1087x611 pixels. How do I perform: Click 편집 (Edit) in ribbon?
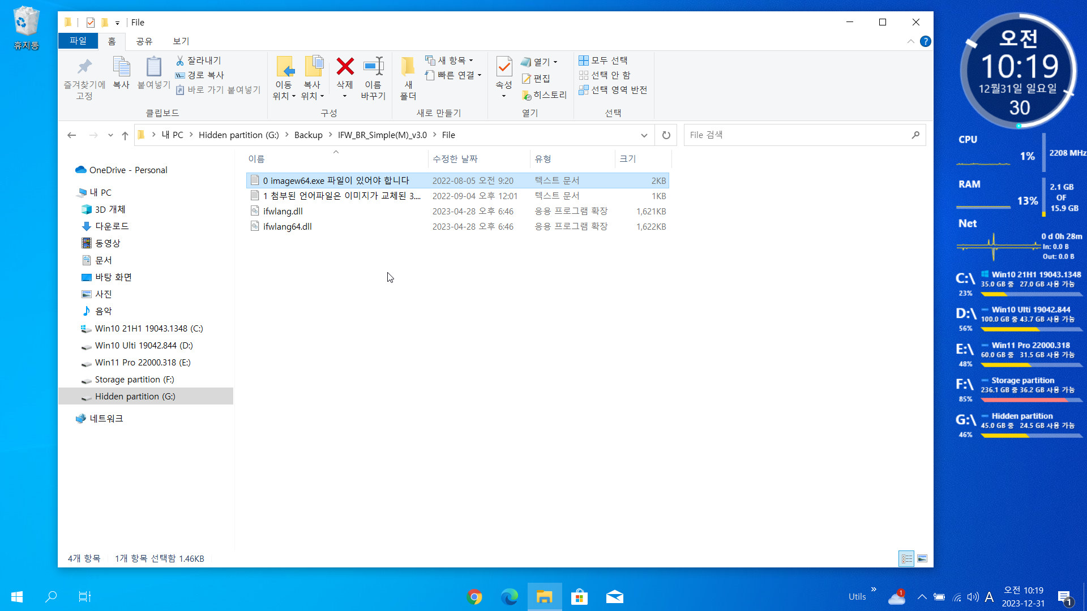tap(536, 78)
